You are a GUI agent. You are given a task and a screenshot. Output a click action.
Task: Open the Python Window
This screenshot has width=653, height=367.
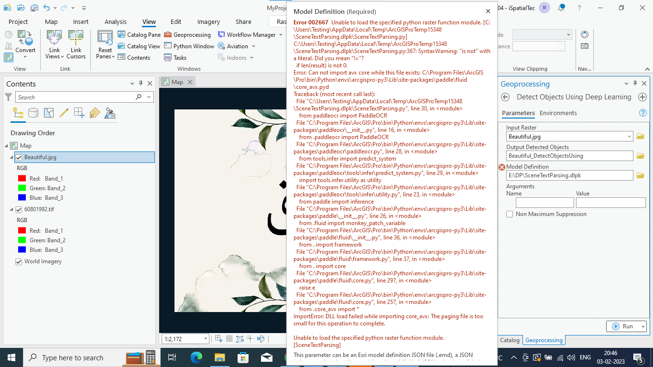(x=189, y=46)
